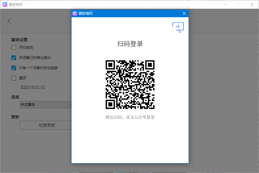The image size is (259, 173).
Task: Click the 傲软咖玩 logo in main window title
Action: (5, 4)
